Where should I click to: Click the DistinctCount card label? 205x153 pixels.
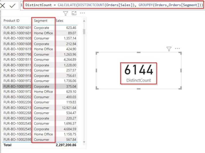coord(139,80)
